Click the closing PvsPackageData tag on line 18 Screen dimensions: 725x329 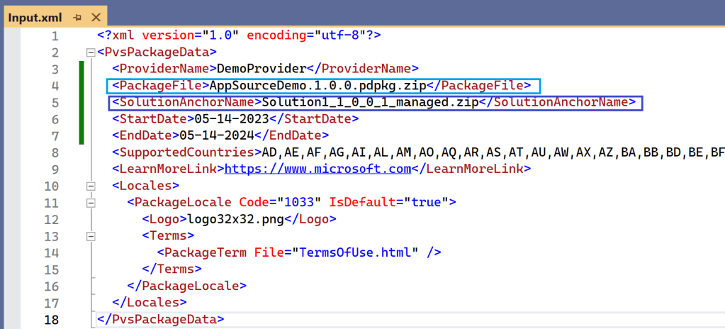coord(160,319)
